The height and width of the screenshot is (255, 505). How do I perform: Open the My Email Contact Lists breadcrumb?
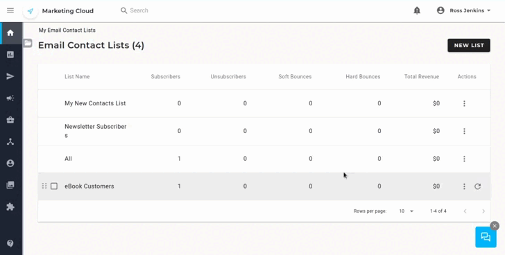coord(67,30)
